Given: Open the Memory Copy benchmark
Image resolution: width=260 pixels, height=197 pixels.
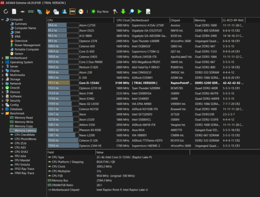Looking at the screenshot, I should (24, 126).
